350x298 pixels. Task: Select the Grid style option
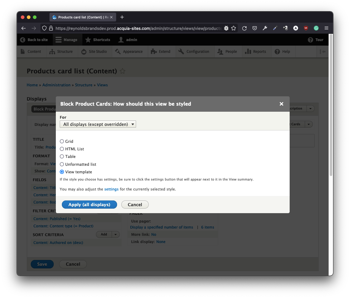tap(62, 141)
